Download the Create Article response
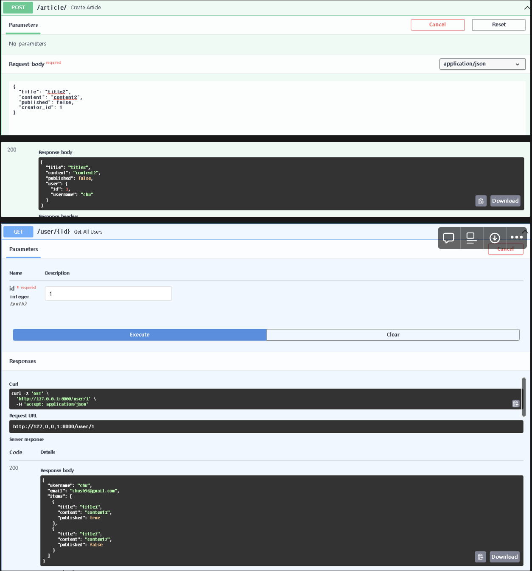 [x=505, y=201]
